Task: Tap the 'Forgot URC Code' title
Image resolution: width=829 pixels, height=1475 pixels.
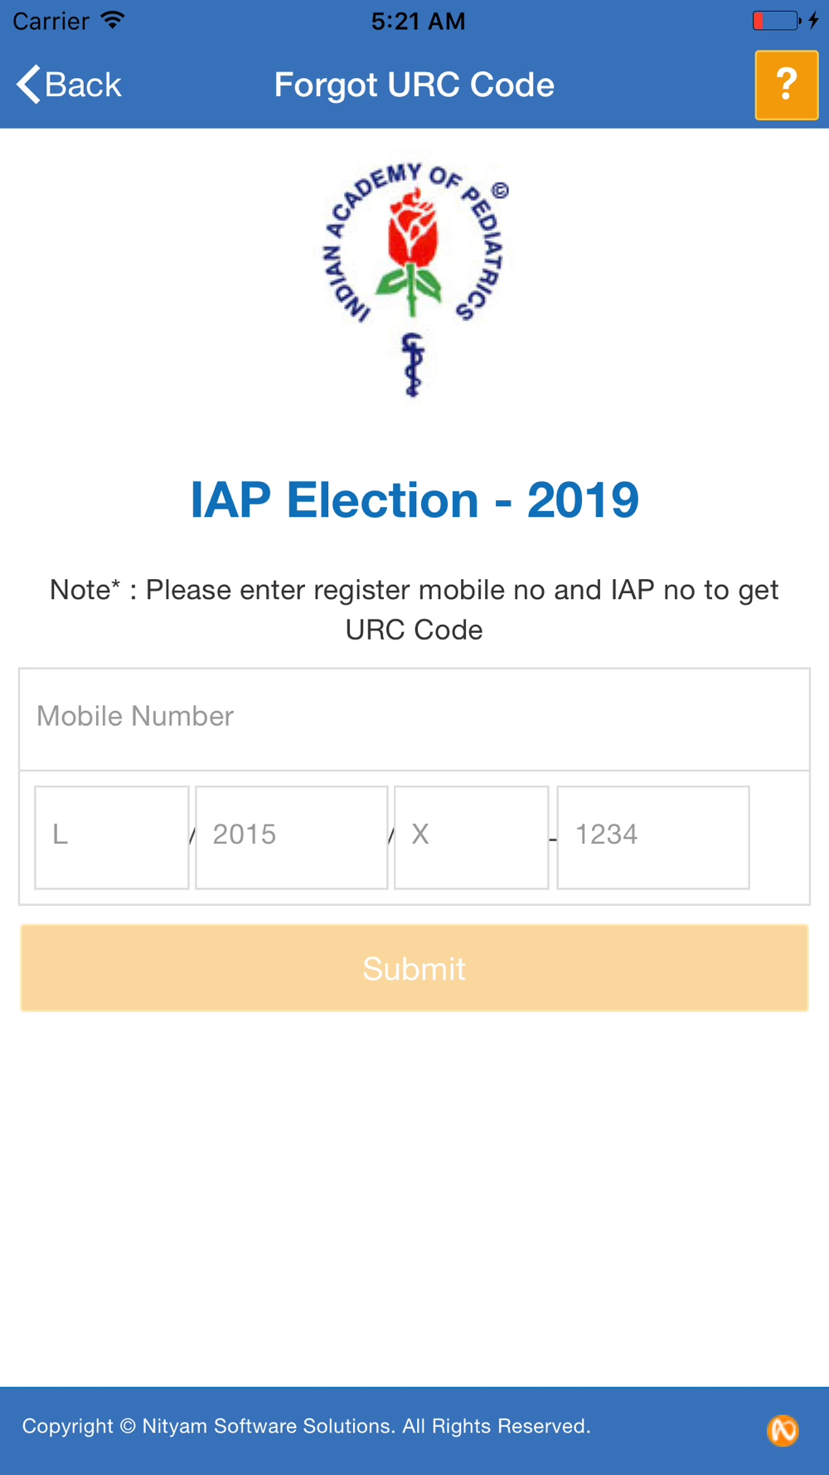Action: 414,85
